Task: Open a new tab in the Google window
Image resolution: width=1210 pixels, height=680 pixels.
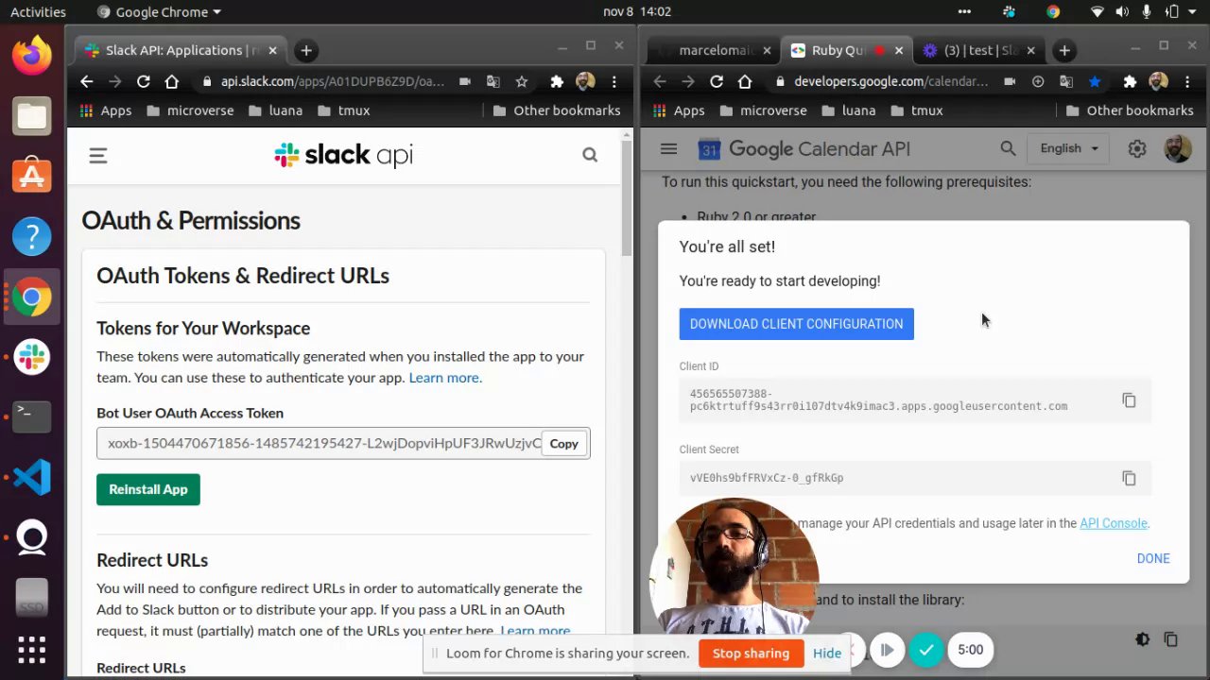Action: pyautogui.click(x=1064, y=50)
